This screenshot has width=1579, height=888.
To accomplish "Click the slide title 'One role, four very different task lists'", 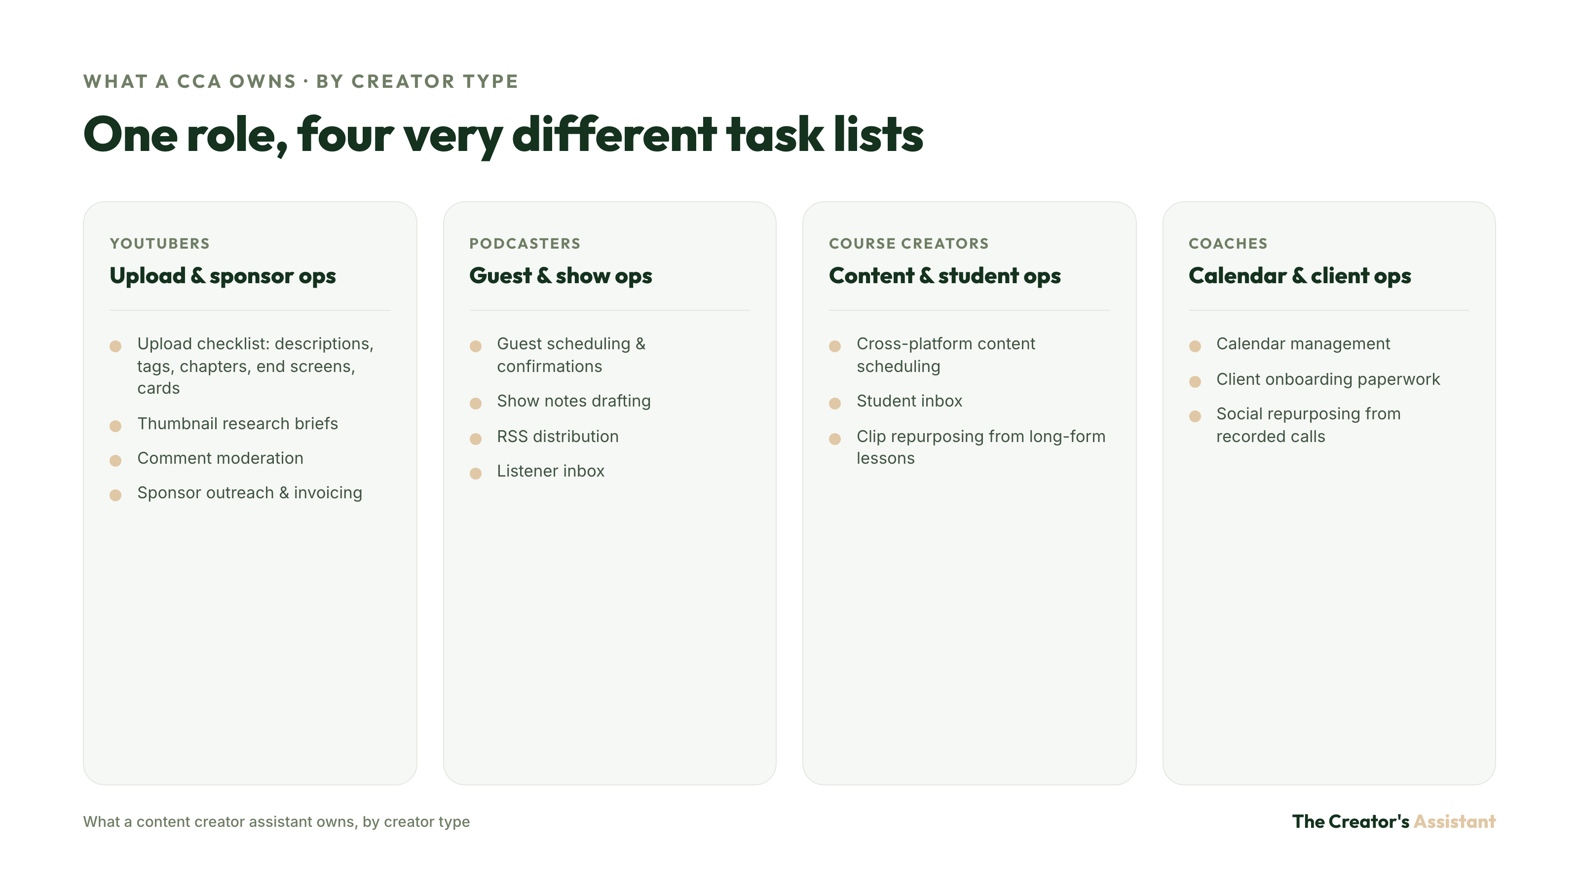I will 503,135.
